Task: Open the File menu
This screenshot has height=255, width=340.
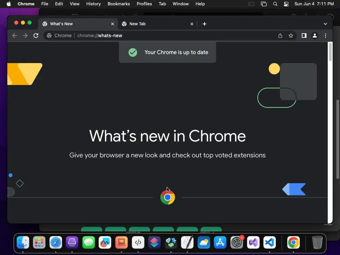Action: [45, 4]
